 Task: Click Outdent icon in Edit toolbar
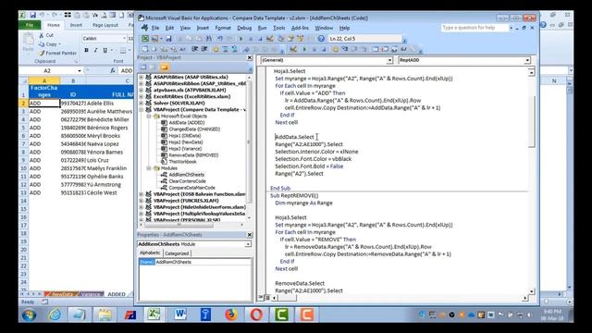click(204, 49)
